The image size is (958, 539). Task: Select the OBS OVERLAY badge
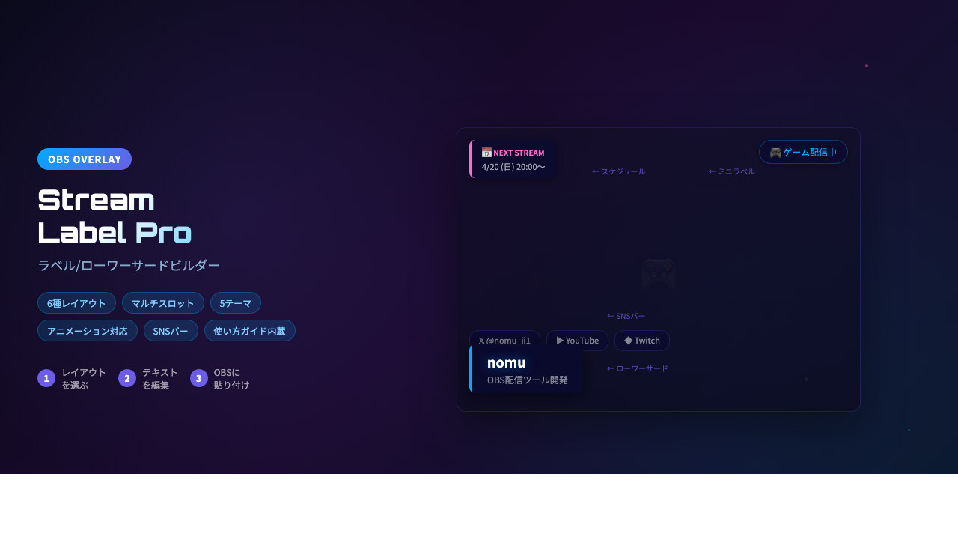(85, 159)
